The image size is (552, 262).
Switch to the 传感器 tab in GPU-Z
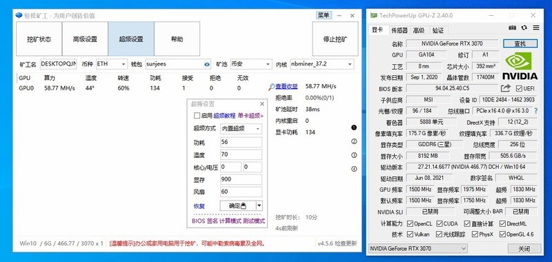[400, 30]
